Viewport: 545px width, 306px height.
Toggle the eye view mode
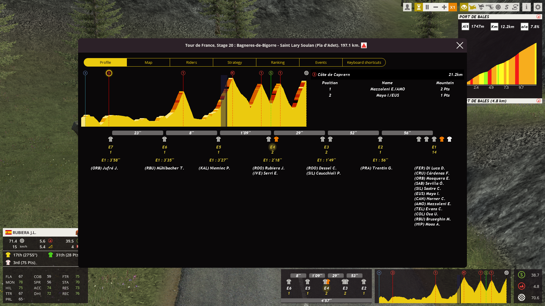(464, 7)
